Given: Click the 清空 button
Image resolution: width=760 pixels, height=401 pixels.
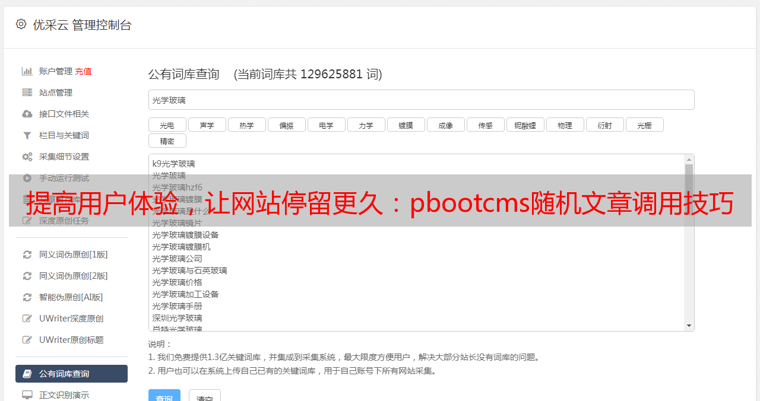Looking at the screenshot, I should (205, 396).
